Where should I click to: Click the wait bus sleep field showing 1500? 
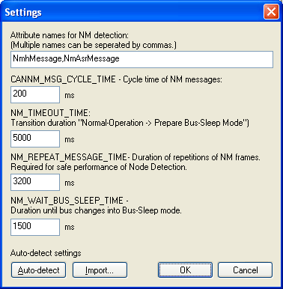coord(35,227)
